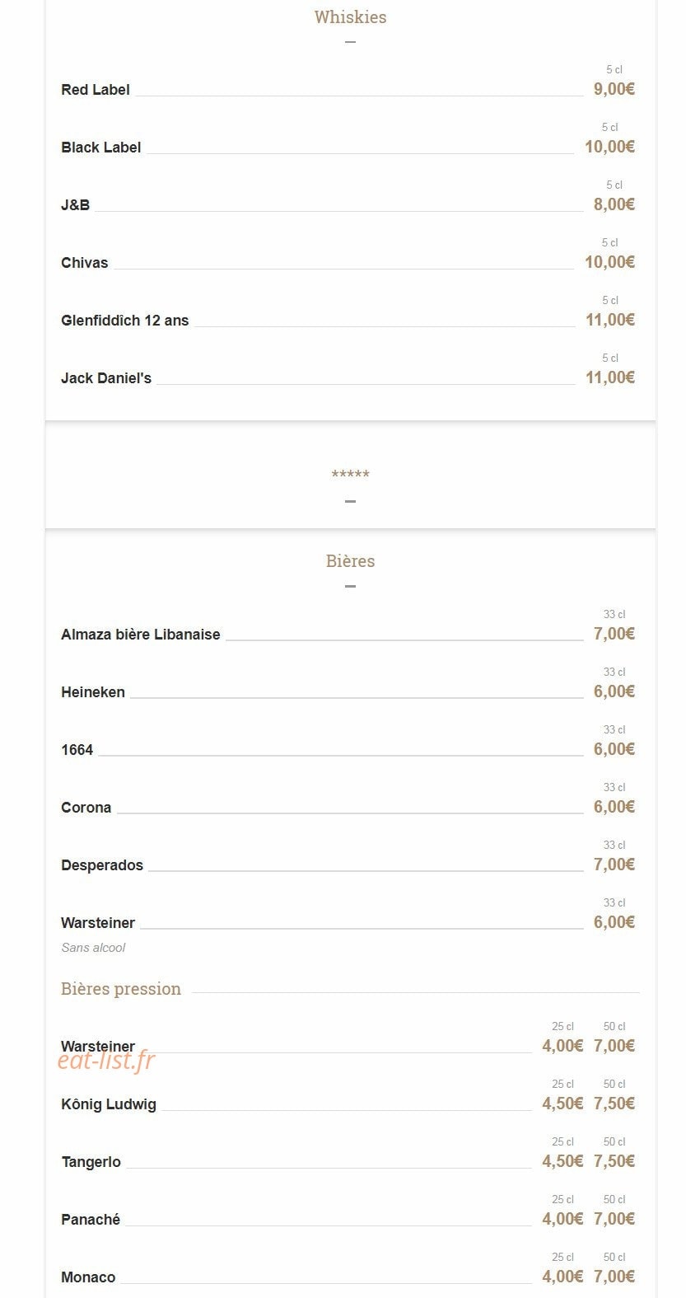
Task: Click the Black Label 10,00€ price
Action: (x=609, y=147)
